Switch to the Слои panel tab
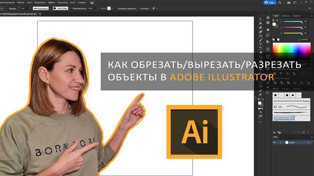This screenshot has height=176, width=314. (x=275, y=137)
